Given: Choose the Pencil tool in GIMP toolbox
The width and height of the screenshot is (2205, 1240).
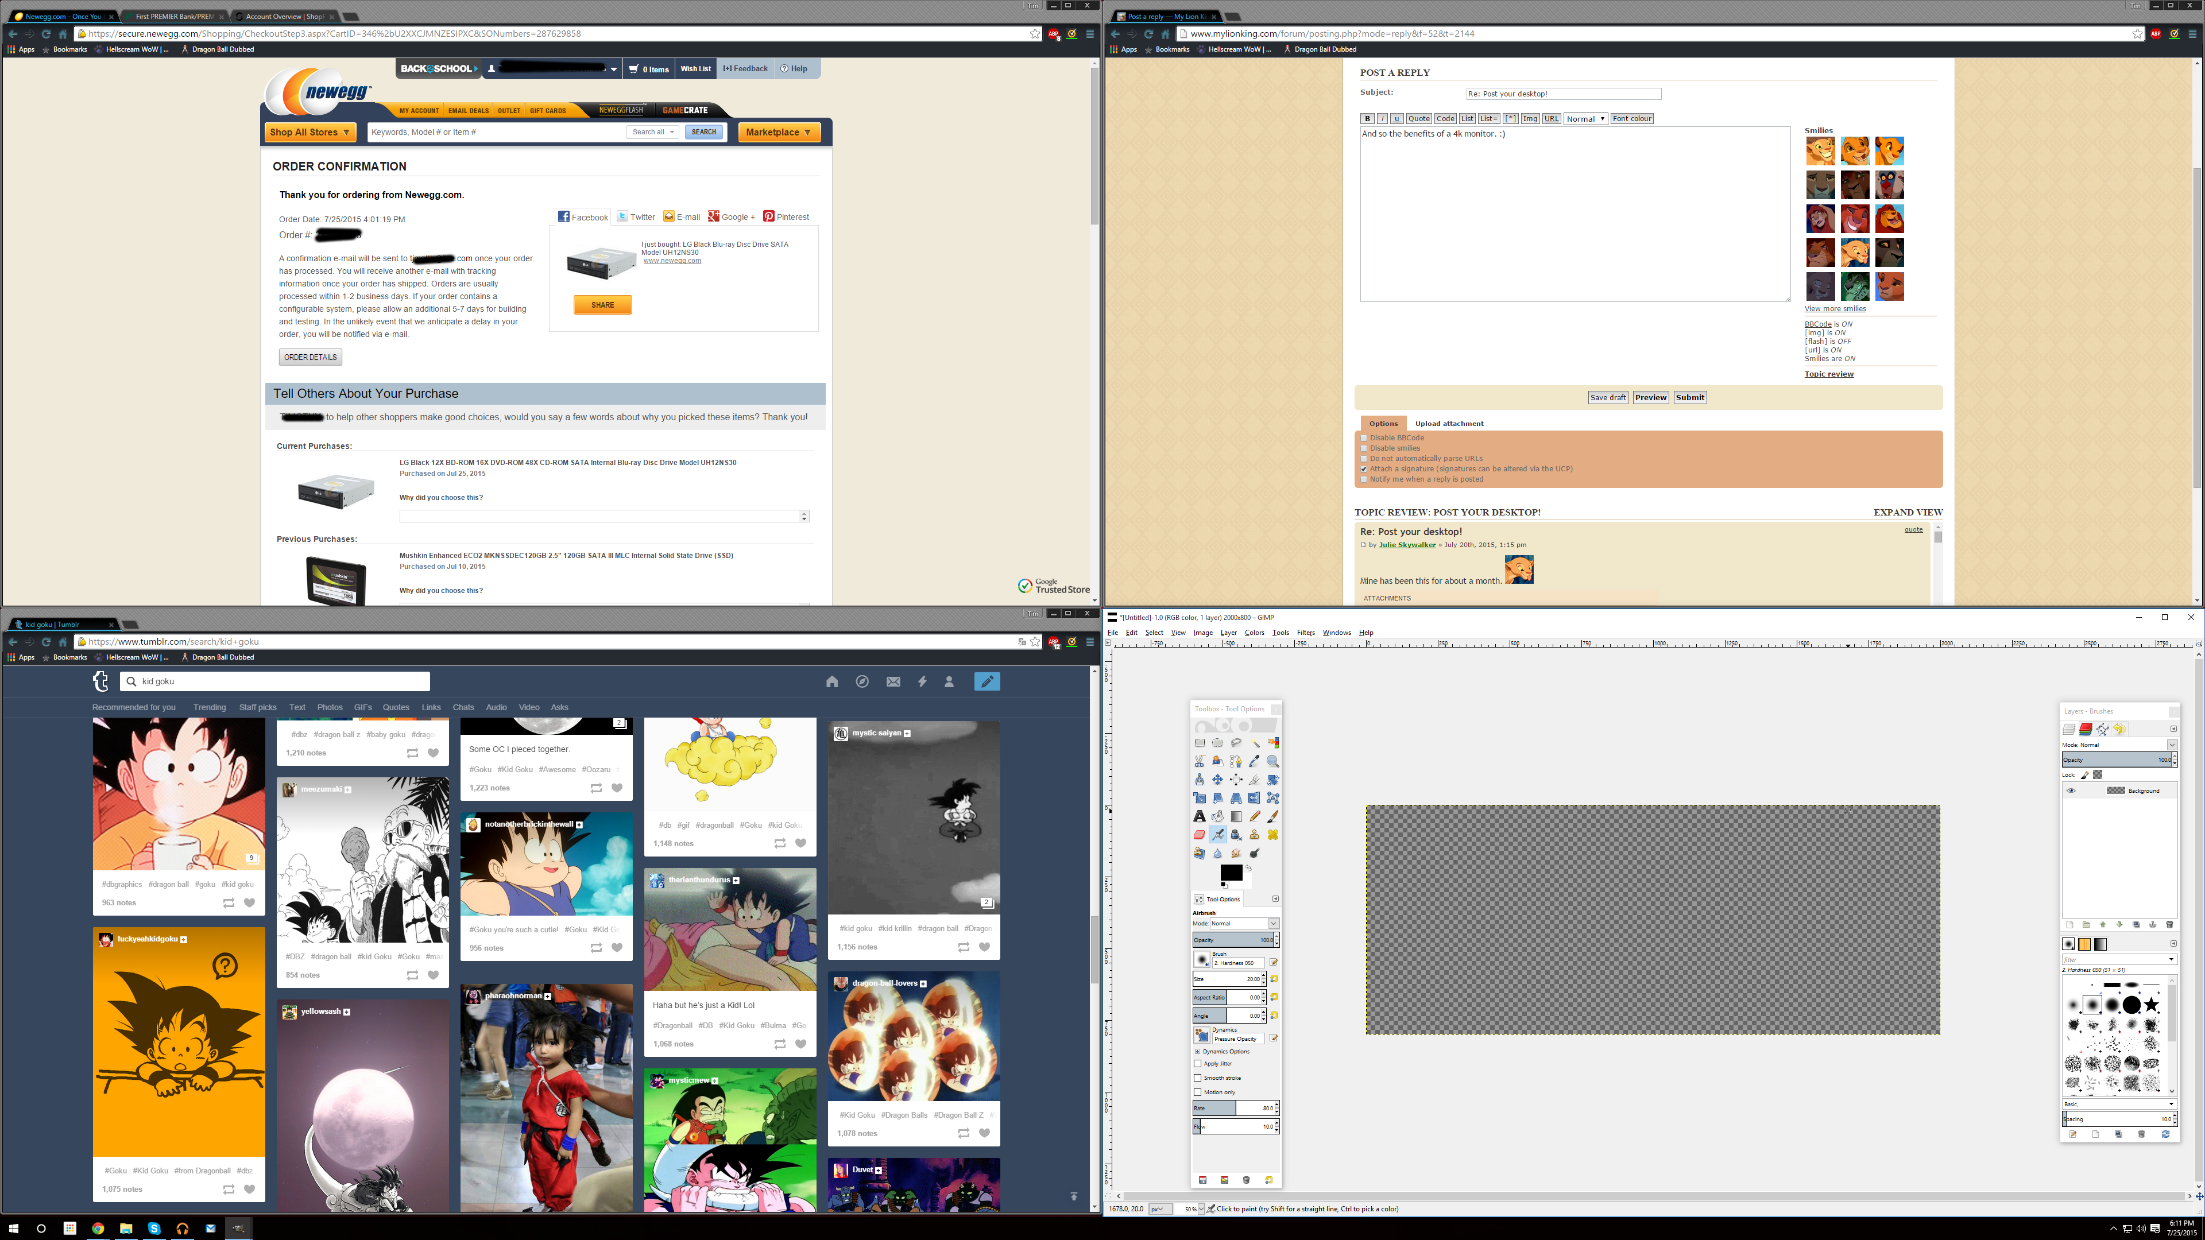Looking at the screenshot, I should tap(1255, 816).
